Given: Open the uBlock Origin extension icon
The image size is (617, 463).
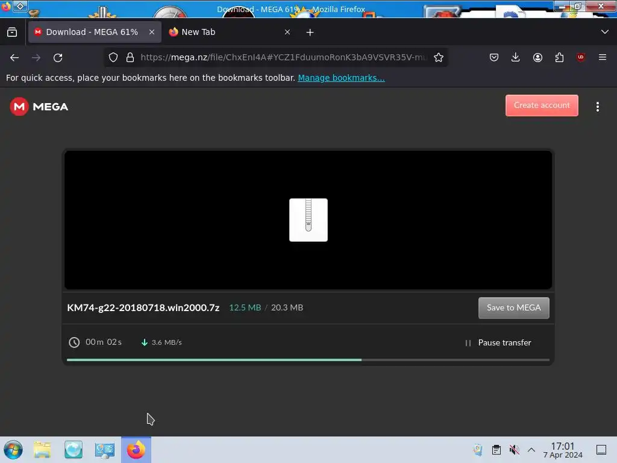Looking at the screenshot, I should [x=581, y=57].
